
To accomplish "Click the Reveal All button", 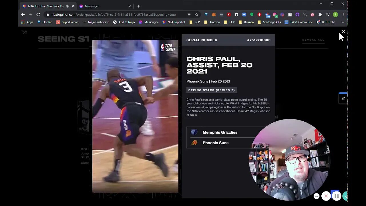I will click(313, 40).
